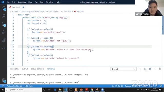The image size is (164, 92).
Task: Click the Ugyen Thinley video thumbnail
Action: (x=150, y=8)
